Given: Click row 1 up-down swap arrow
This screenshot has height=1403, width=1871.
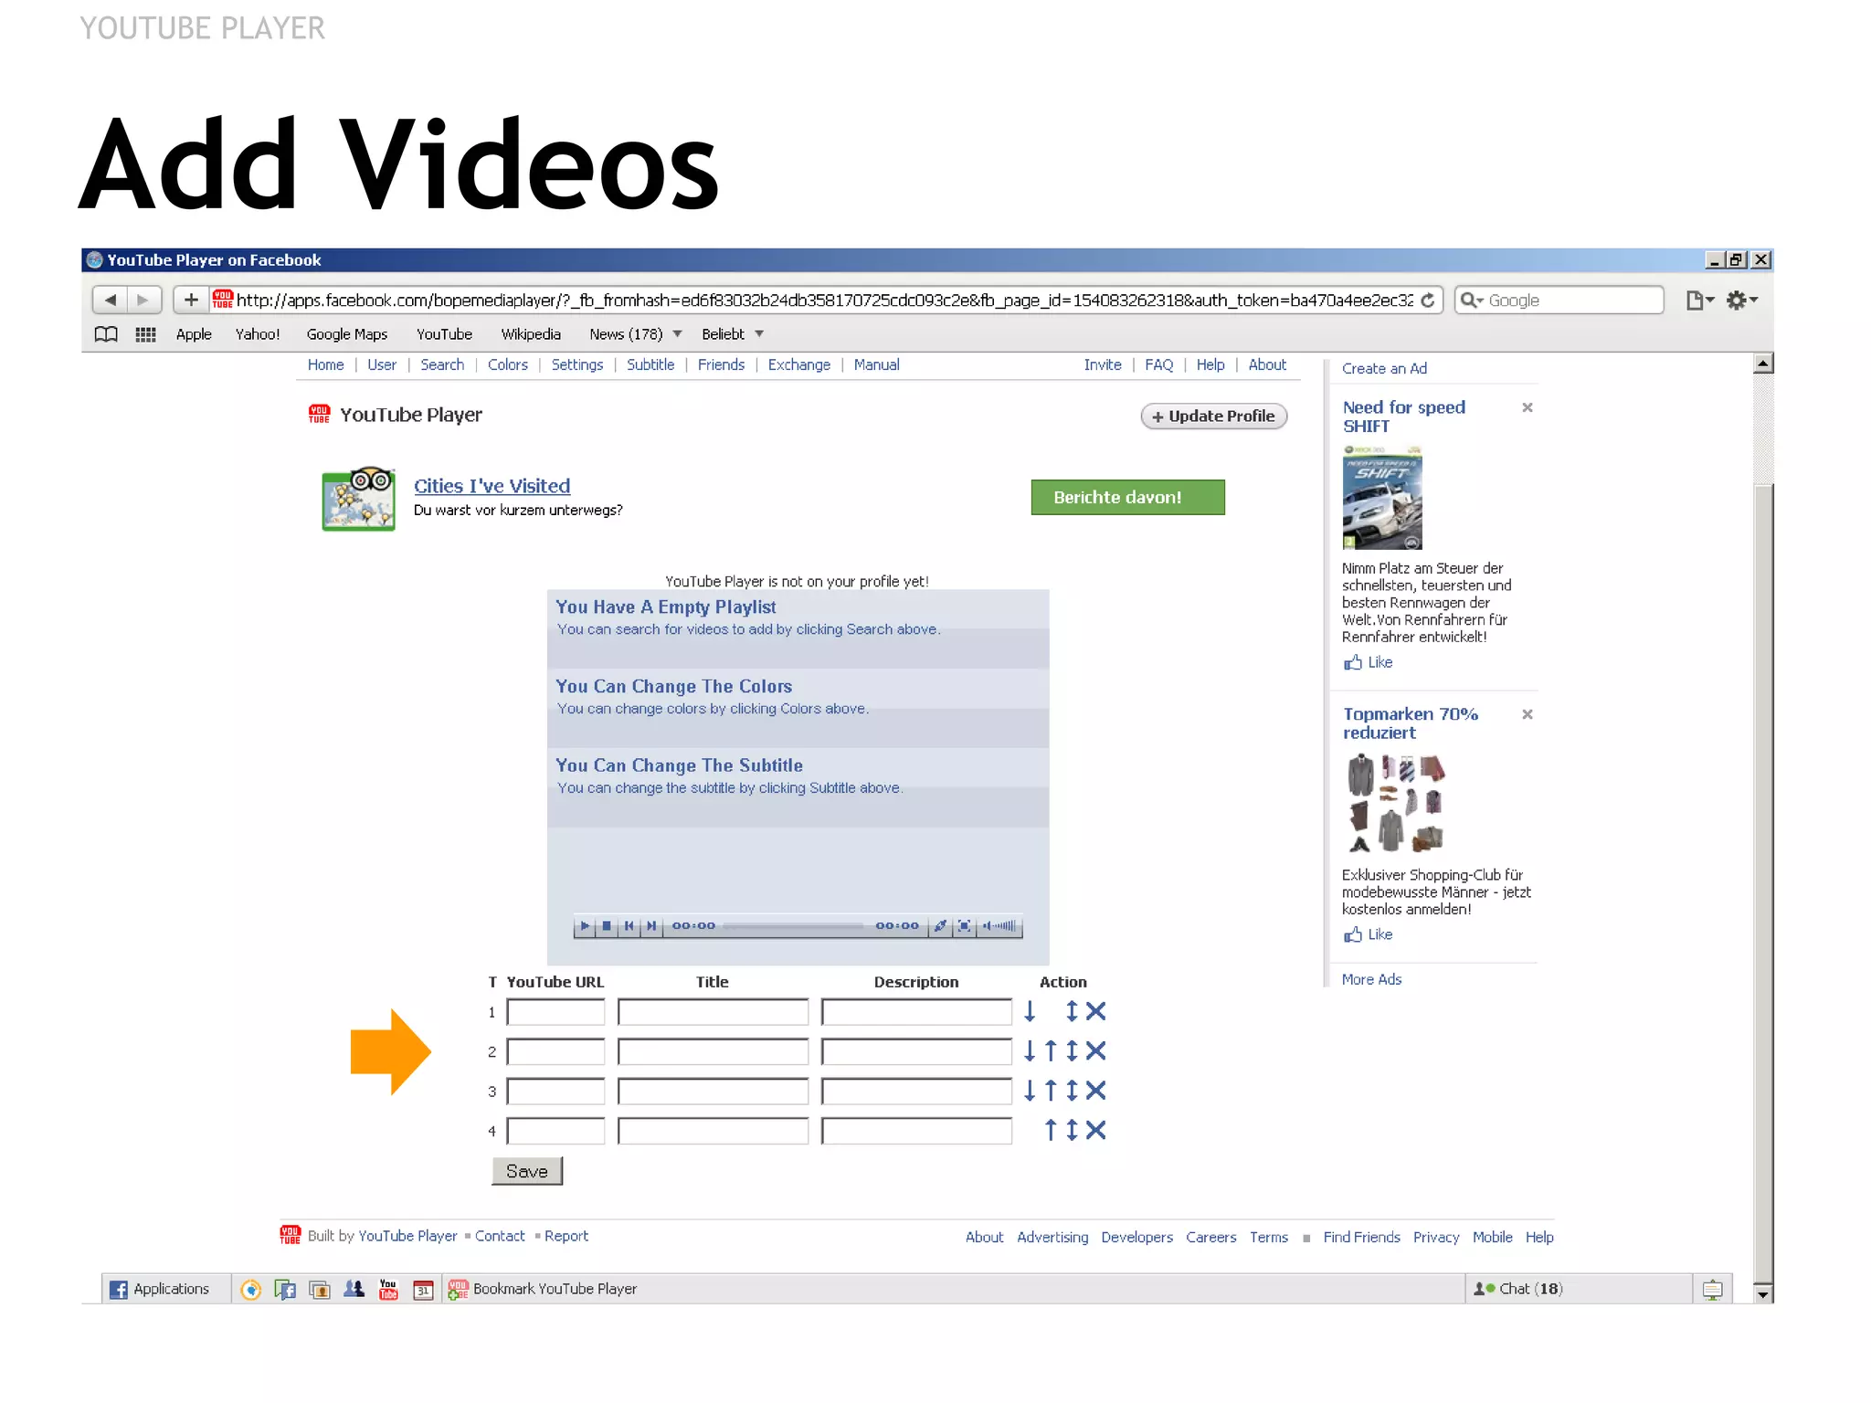Looking at the screenshot, I should pos(1073,1011).
